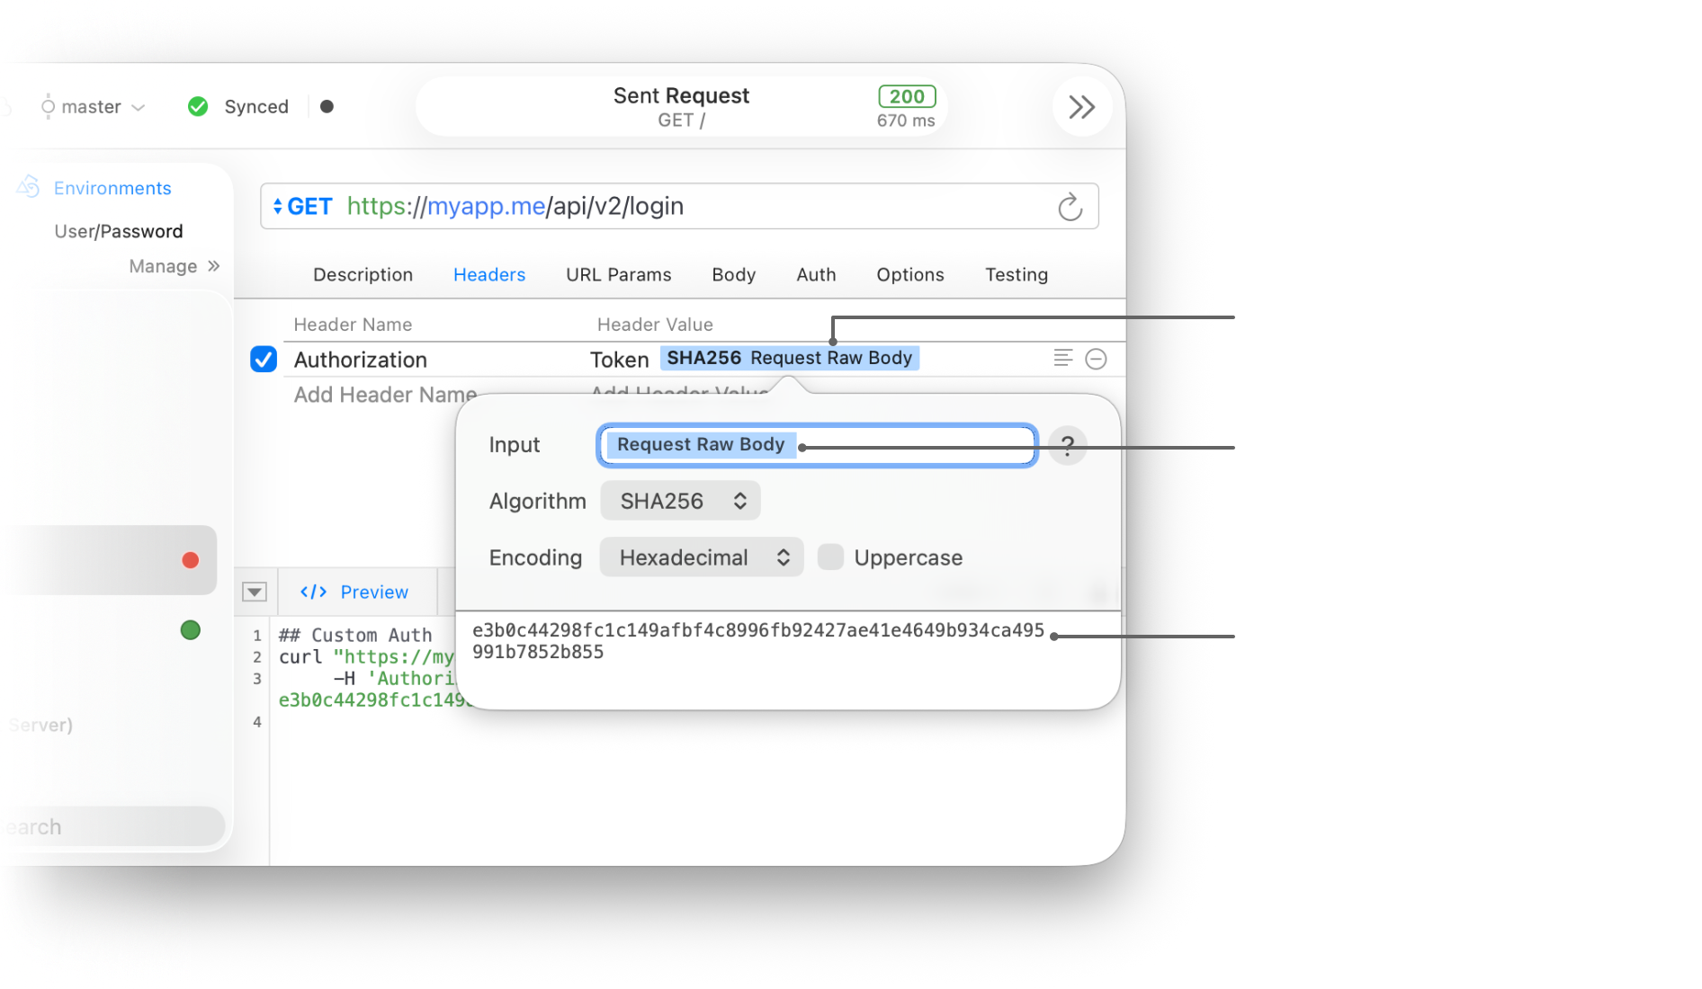1702x989 pixels.
Task: Open the Encoding Hexadecimal dropdown
Action: [702, 557]
